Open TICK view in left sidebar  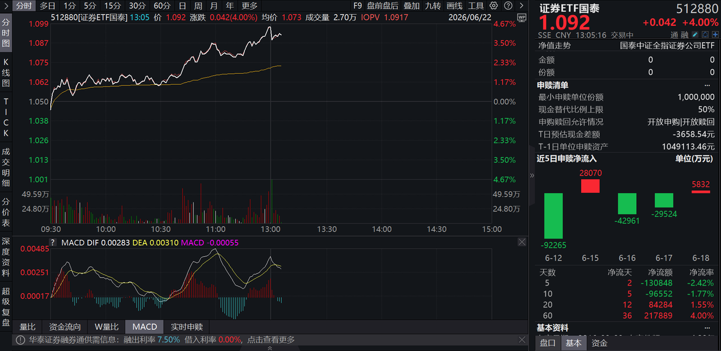point(6,117)
